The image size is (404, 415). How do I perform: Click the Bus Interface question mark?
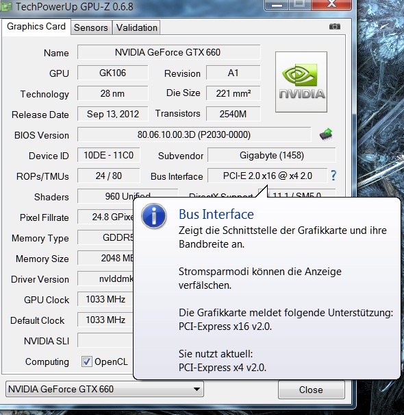[x=333, y=176]
